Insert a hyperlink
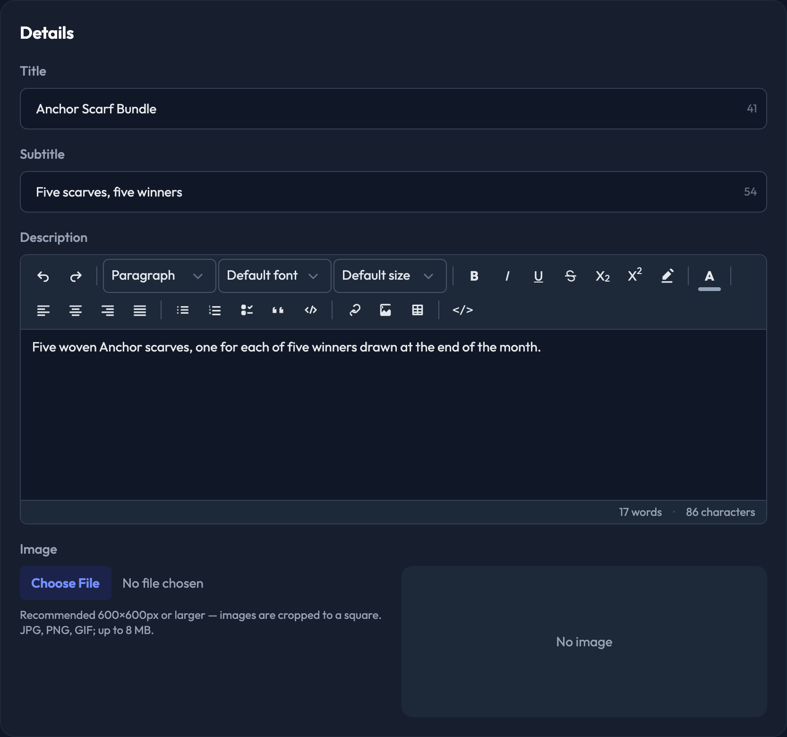 click(354, 310)
